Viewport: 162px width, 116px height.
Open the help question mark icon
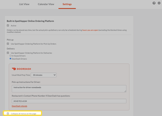point(154,3)
